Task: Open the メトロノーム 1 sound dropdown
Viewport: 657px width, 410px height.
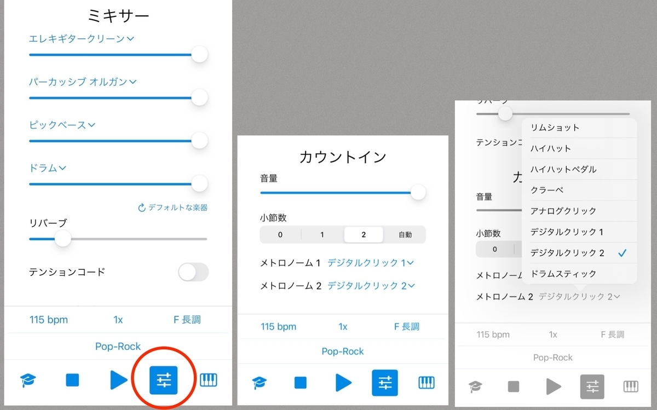Action: pyautogui.click(x=371, y=262)
